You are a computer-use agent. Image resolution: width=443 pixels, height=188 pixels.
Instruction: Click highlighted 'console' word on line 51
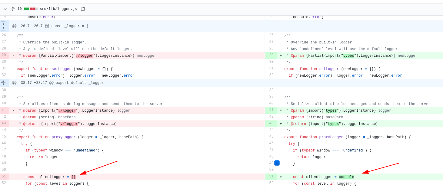pos(346,177)
